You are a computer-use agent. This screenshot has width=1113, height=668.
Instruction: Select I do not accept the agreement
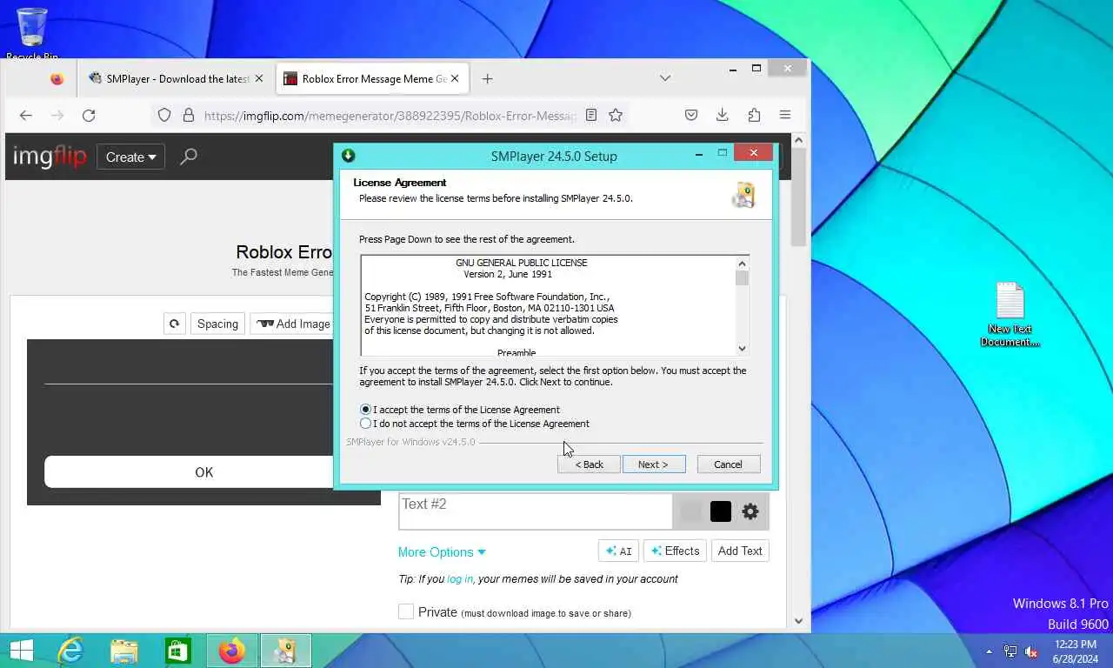(x=366, y=424)
